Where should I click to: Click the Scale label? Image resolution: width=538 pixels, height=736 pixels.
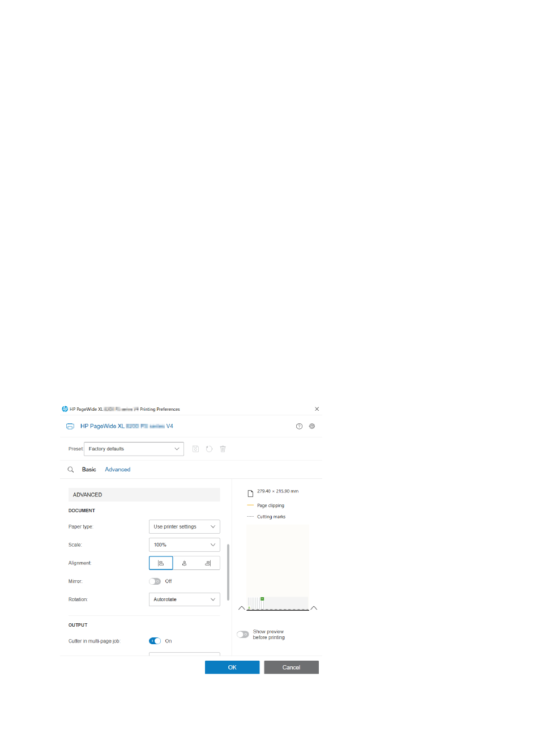point(75,545)
